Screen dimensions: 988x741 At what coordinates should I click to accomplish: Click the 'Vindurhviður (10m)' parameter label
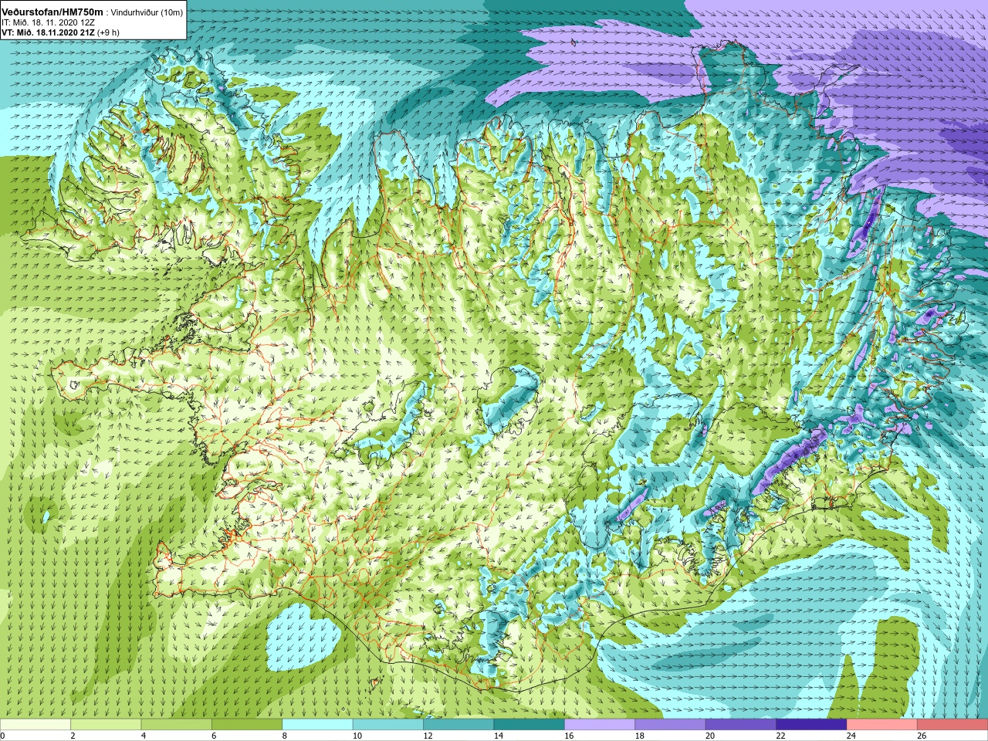pos(147,12)
